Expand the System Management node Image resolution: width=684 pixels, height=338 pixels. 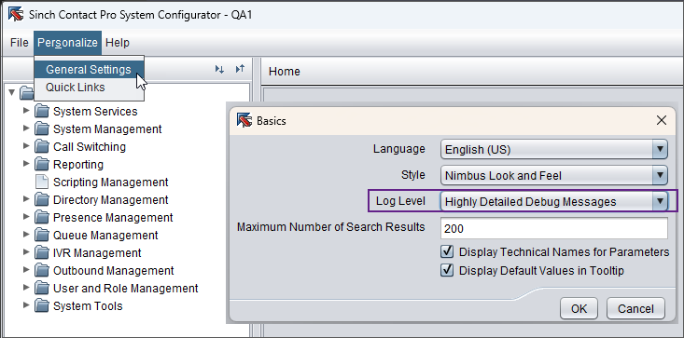coord(26,128)
